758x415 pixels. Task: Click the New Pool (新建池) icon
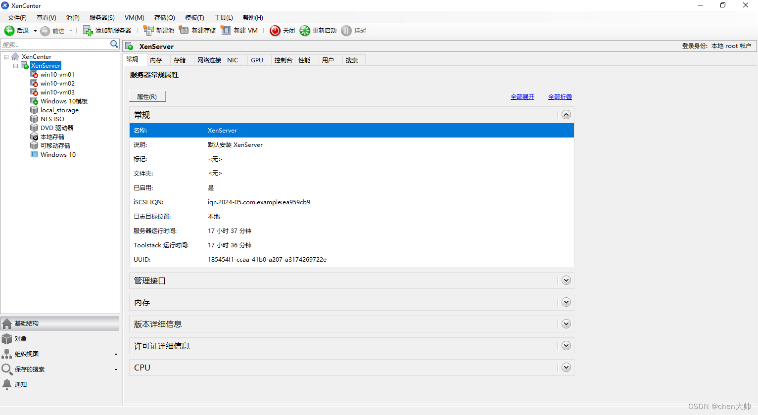click(148, 31)
